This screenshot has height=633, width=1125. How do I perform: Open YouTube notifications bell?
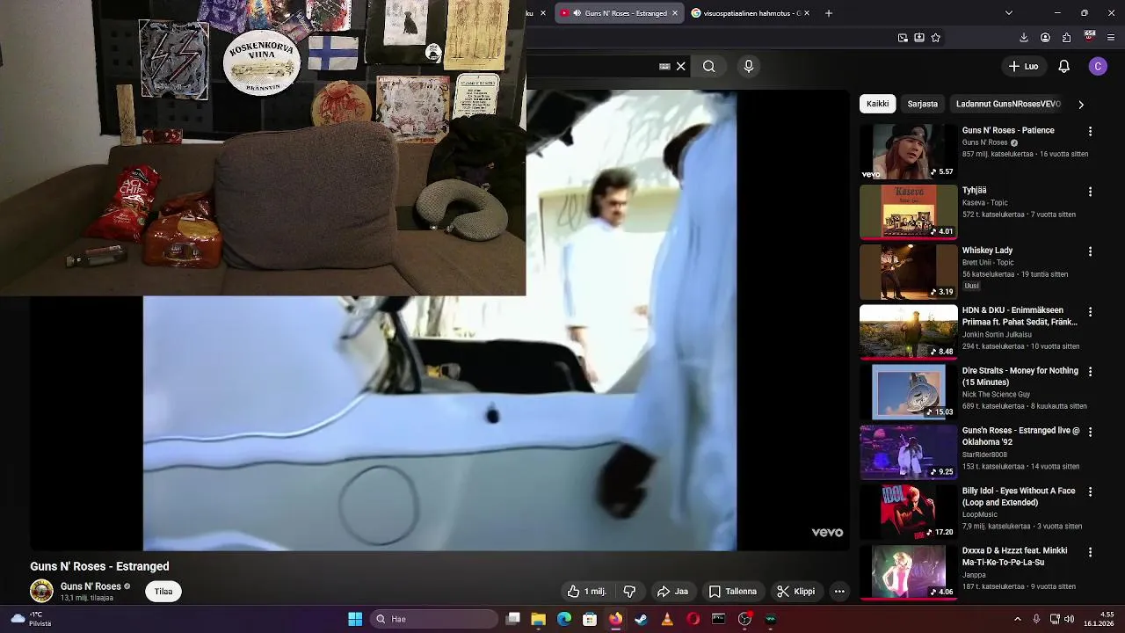[1063, 66]
